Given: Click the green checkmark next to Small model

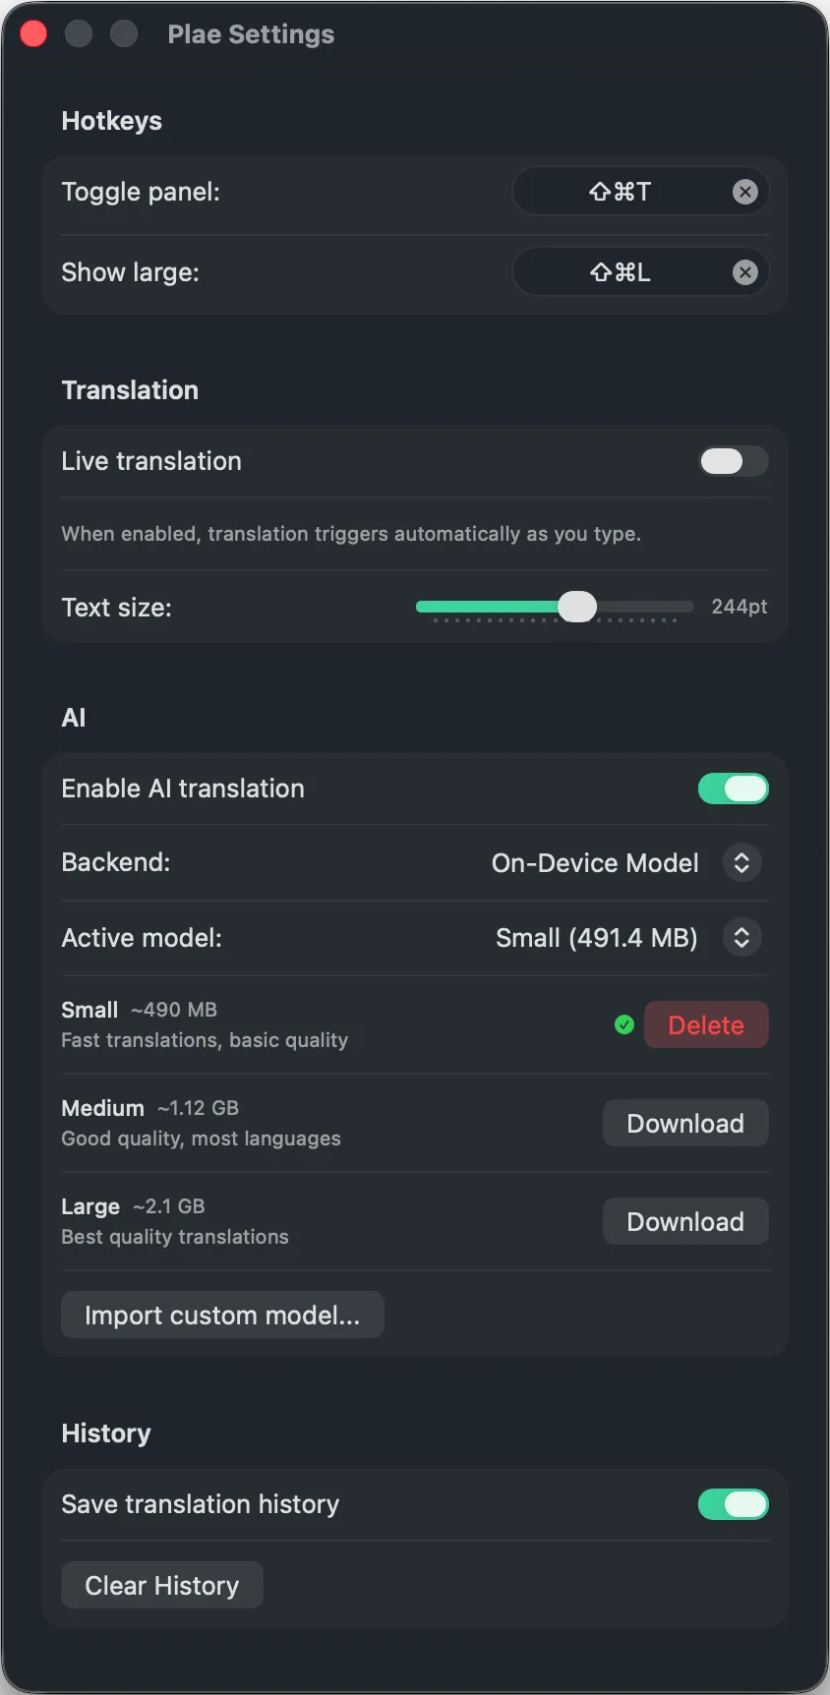Looking at the screenshot, I should [x=623, y=1023].
